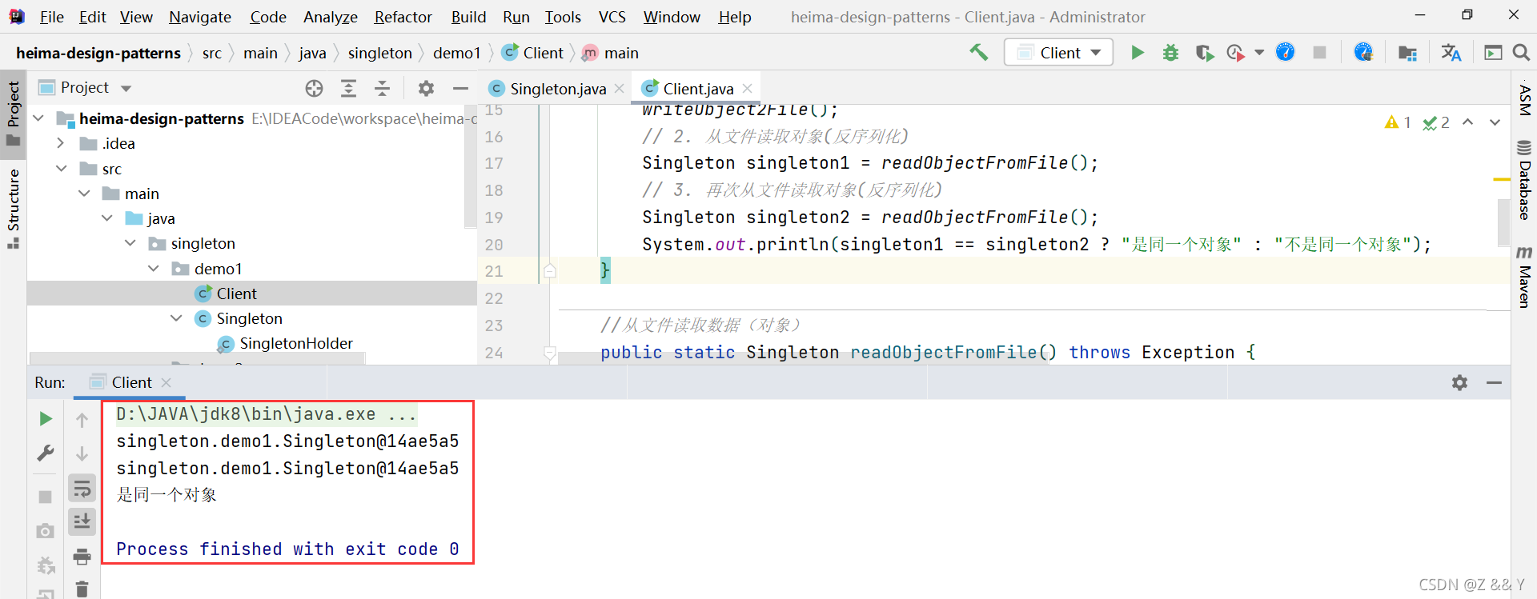Open Project panel settings gear
1537x599 pixels.
tap(426, 88)
